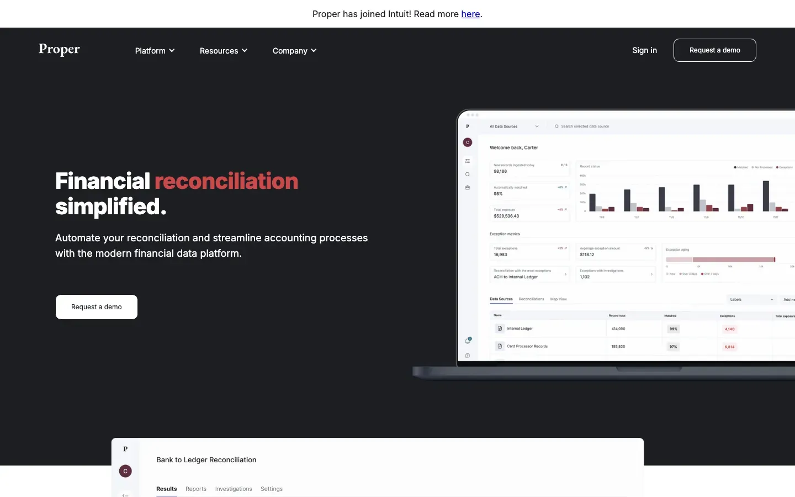Switch to the Reconciliations tab
This screenshot has width=795, height=497.
coord(531,299)
